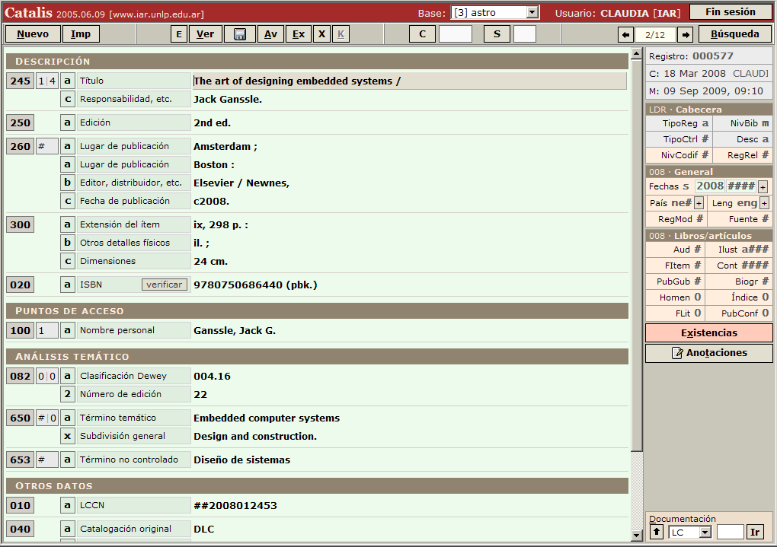Screen dimensions: 777x547
Task: Click the floppy disk save icon
Action: point(240,34)
